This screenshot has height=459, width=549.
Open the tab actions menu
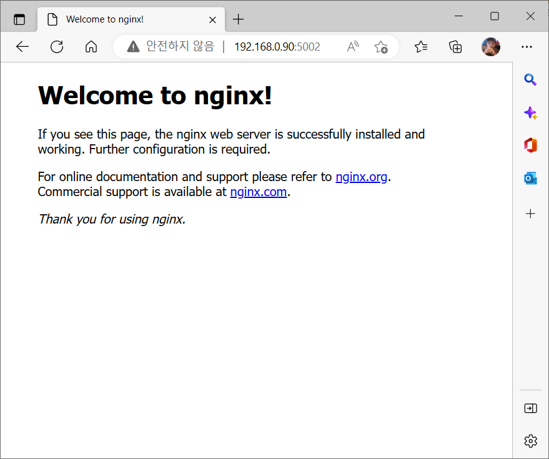(x=19, y=19)
